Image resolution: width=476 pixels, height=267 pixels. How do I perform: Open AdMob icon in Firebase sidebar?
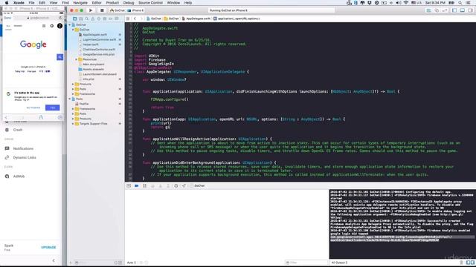pyautogui.click(x=7, y=177)
